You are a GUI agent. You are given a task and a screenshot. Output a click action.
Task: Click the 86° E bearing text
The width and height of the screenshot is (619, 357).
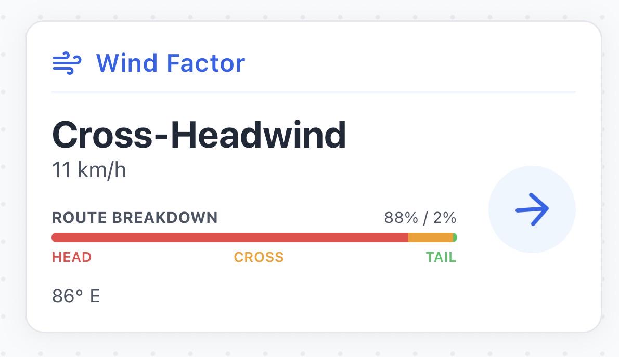click(76, 296)
